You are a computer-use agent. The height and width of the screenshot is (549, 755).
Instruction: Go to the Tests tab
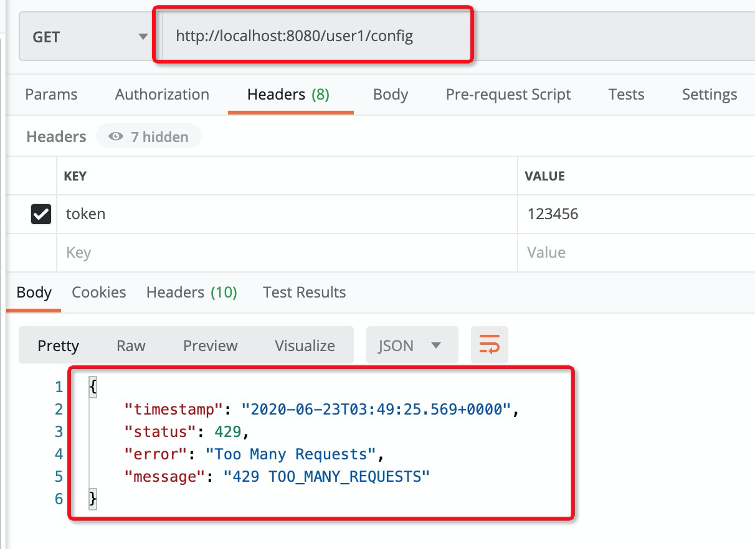click(x=625, y=95)
